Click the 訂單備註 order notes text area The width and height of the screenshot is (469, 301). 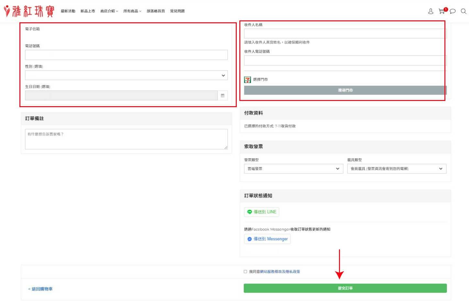126,139
